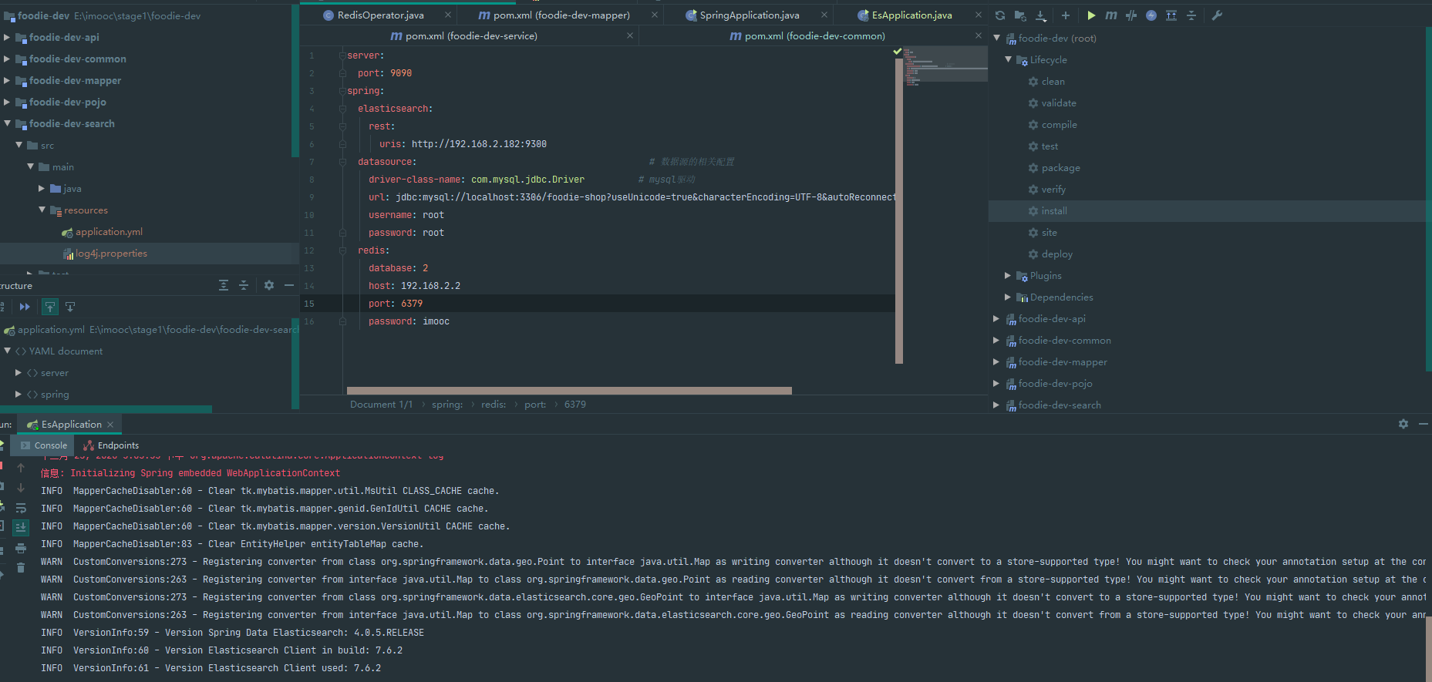
Task: Expand the java folder
Action: [42, 188]
